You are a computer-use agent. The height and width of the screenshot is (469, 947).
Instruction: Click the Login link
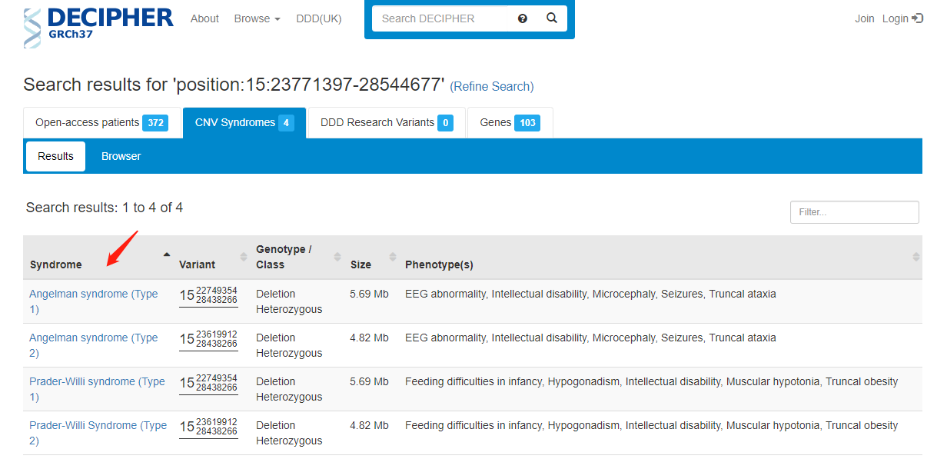click(x=895, y=18)
